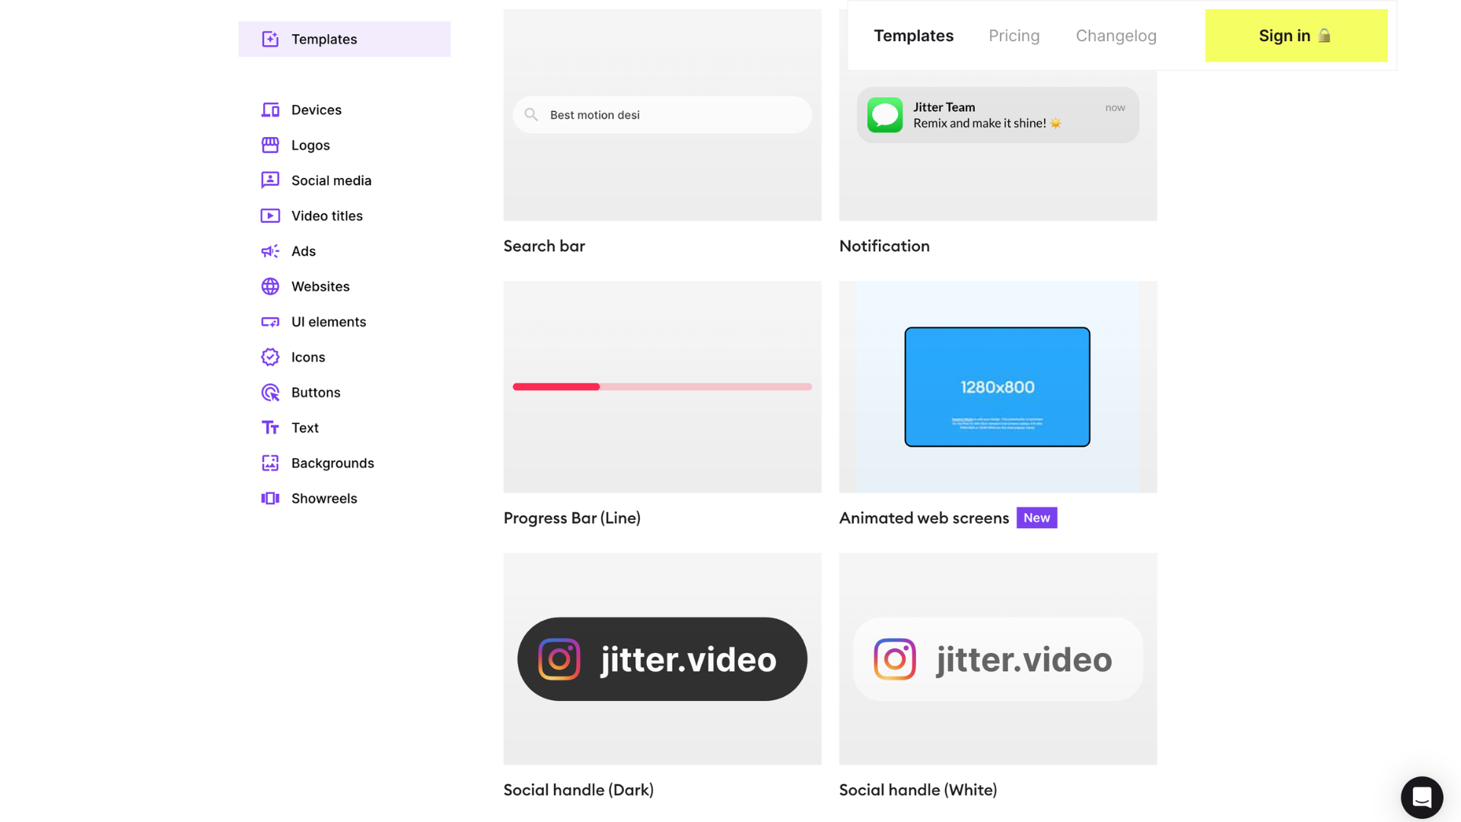This screenshot has width=1461, height=822.
Task: Select the UI elements sidebar label
Action: 329,322
